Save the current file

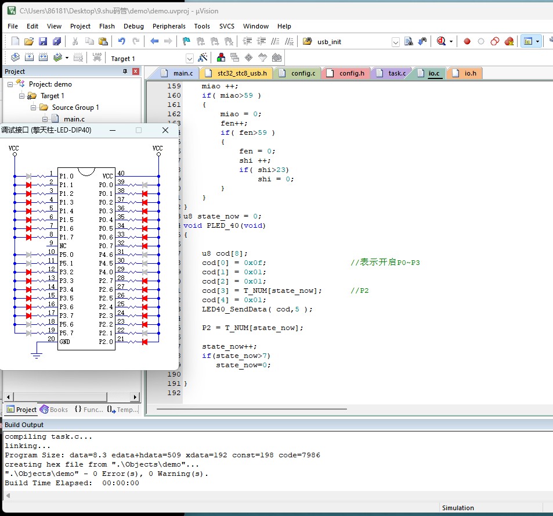pos(43,41)
